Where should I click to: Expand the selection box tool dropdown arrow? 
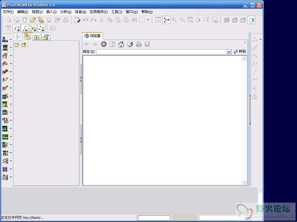pos(148,20)
